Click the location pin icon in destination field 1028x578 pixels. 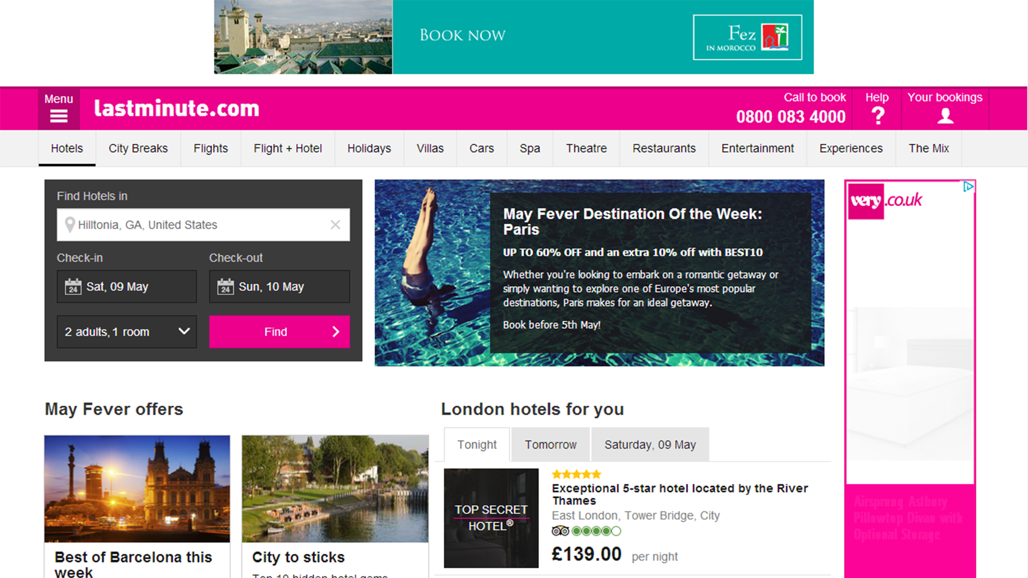pos(70,225)
